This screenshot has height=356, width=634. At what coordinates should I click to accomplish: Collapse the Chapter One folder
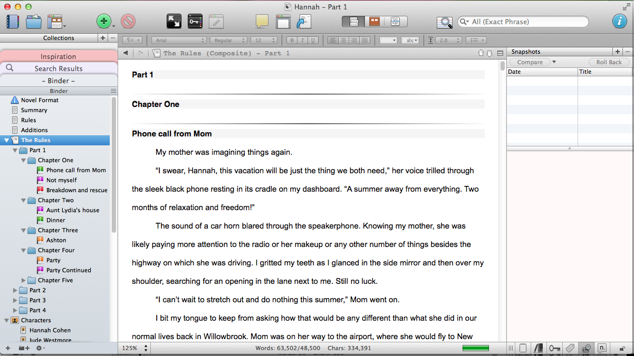[24, 161]
